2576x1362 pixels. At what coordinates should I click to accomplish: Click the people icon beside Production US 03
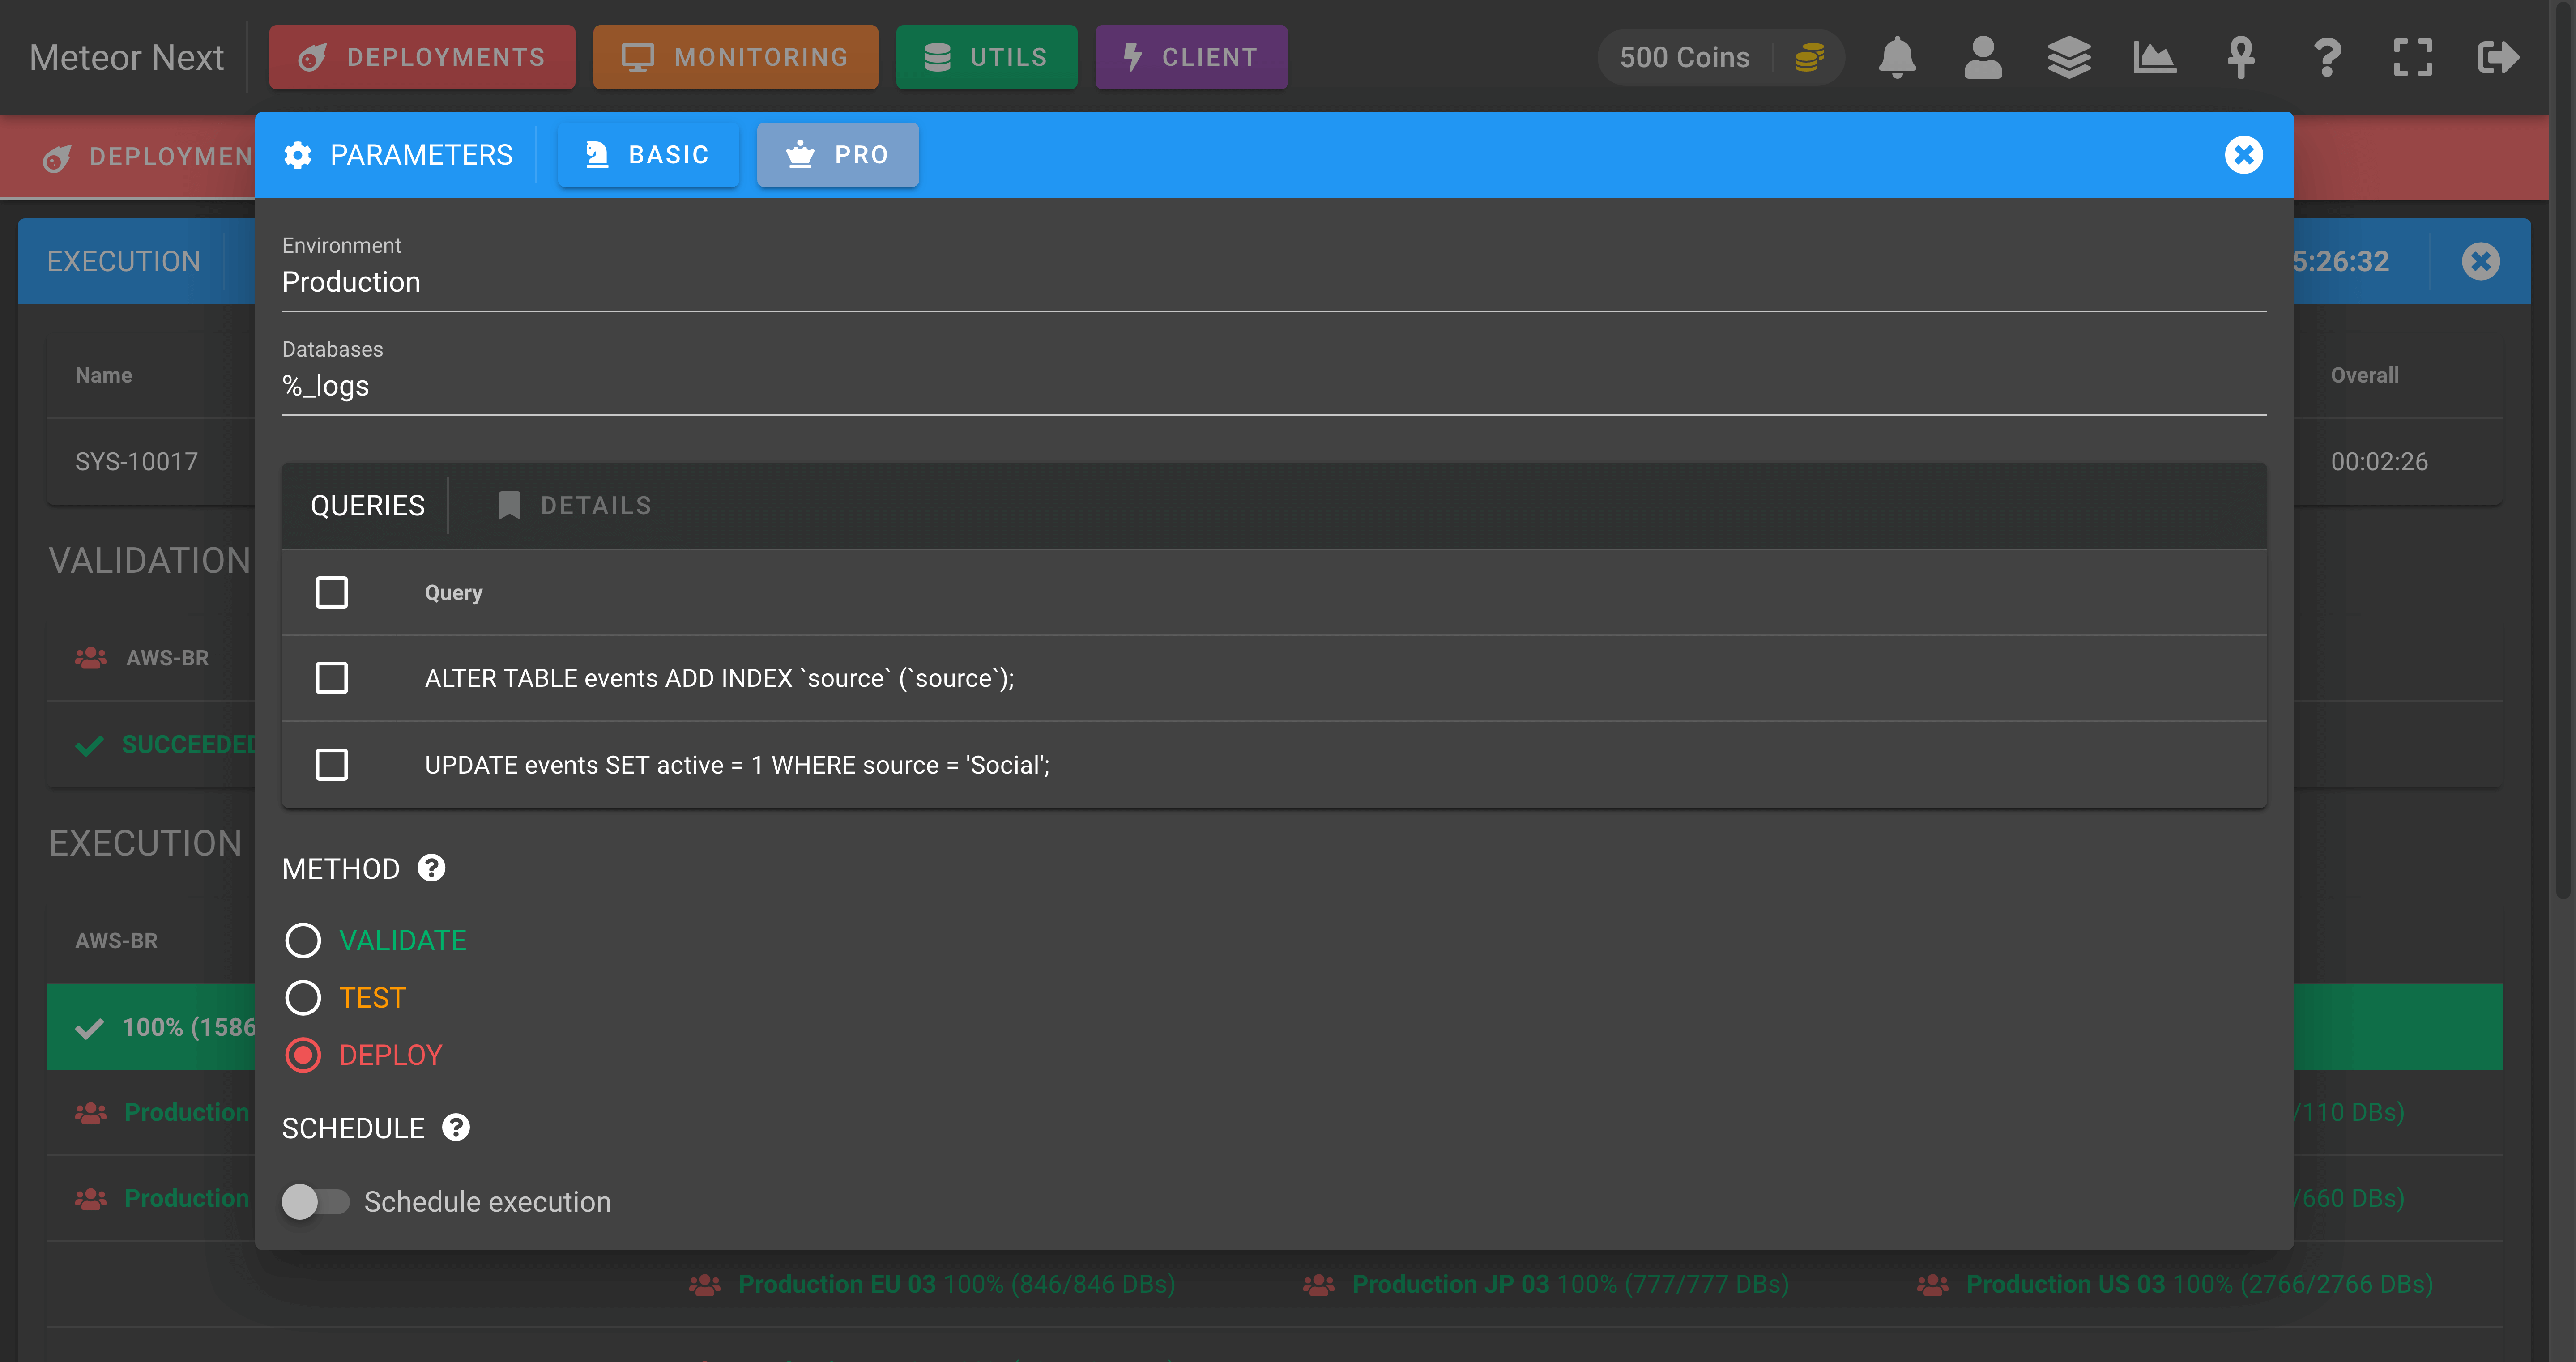point(1933,1284)
